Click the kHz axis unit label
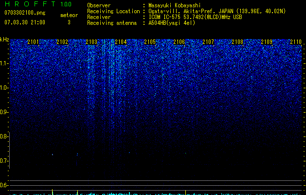This screenshot has height=195, width=306. point(4,39)
